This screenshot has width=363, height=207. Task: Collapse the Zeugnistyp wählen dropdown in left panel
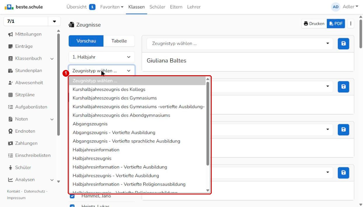click(102, 71)
